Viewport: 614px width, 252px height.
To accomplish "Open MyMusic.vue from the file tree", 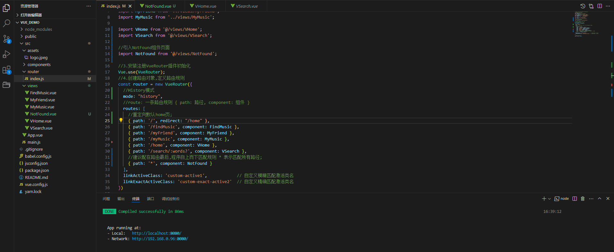I will pos(55,107).
